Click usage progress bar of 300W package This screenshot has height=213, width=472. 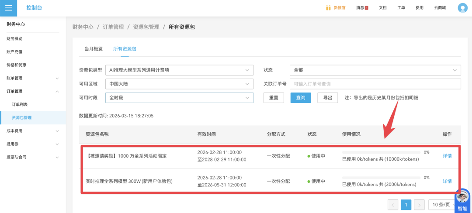pyautogui.click(x=381, y=178)
